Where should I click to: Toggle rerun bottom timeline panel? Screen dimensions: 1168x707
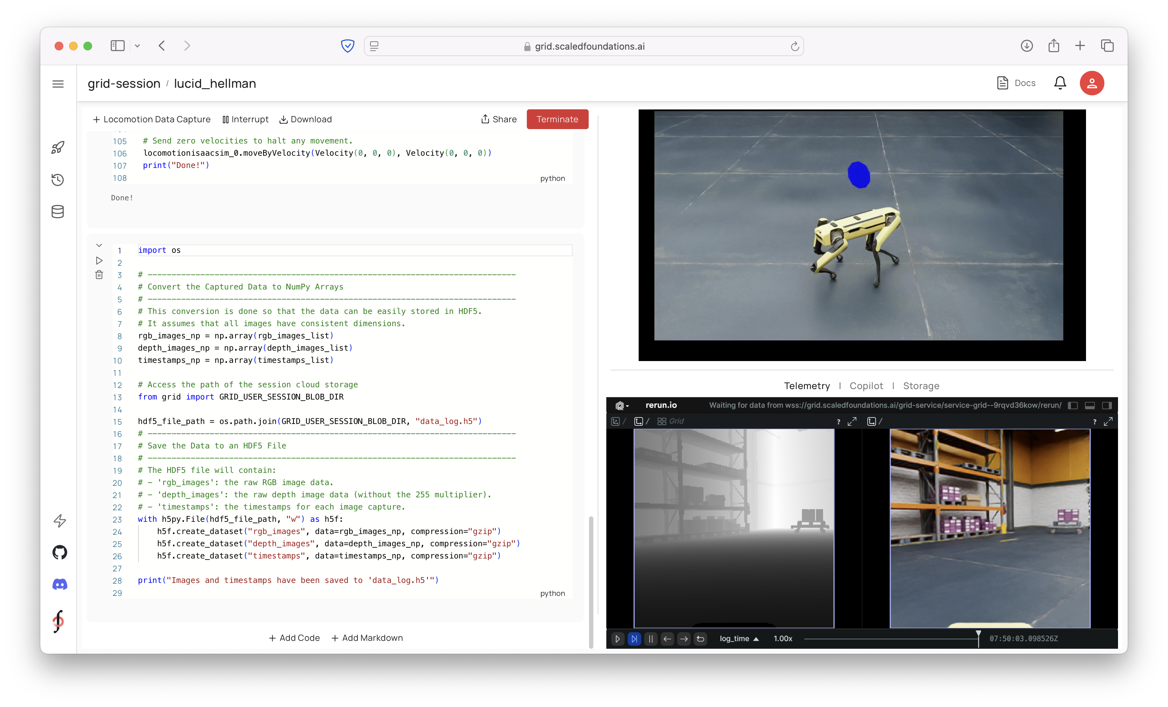tap(1090, 405)
